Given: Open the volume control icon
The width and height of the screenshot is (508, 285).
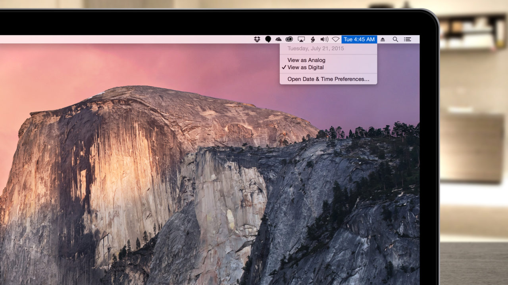Looking at the screenshot, I should [324, 39].
